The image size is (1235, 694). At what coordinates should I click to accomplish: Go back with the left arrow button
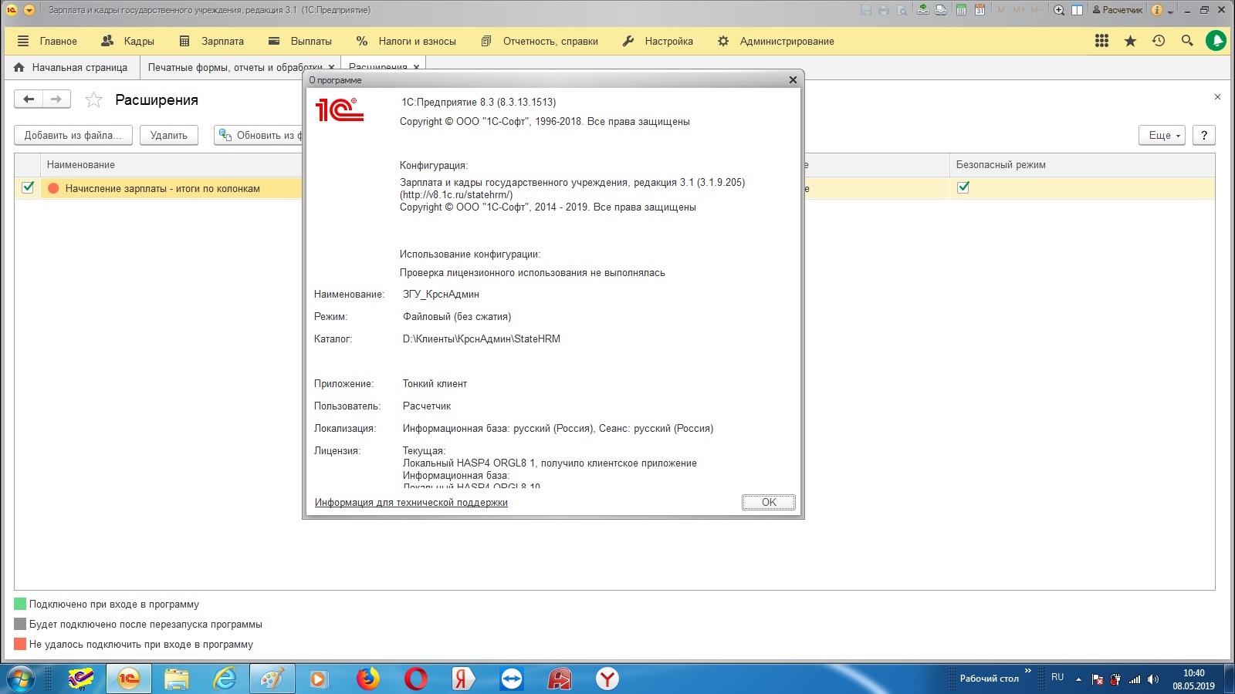click(29, 99)
